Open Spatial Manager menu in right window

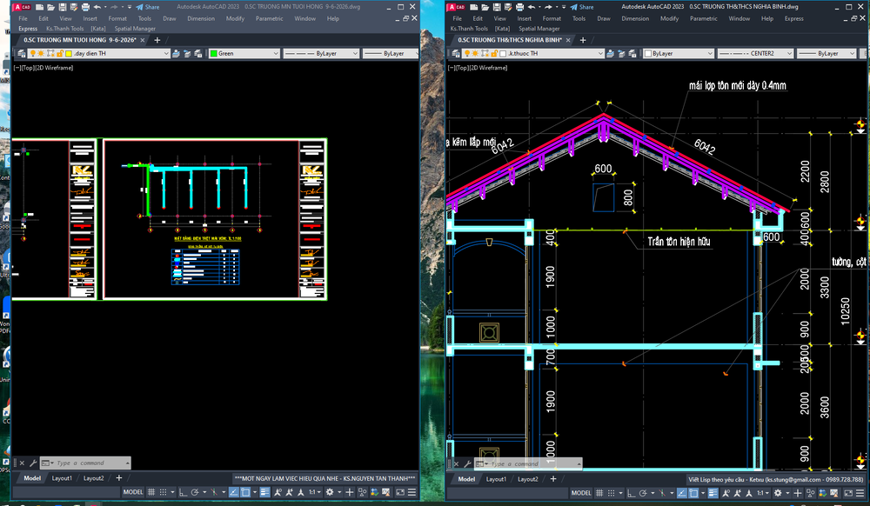pyautogui.click(x=539, y=29)
